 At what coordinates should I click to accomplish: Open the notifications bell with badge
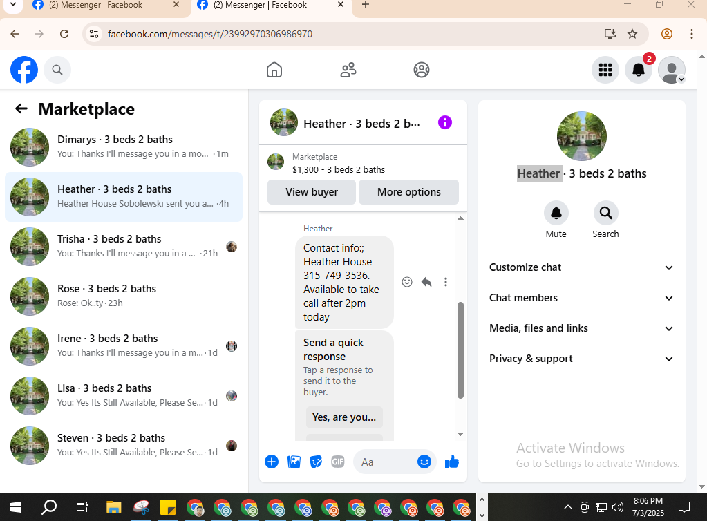click(639, 70)
